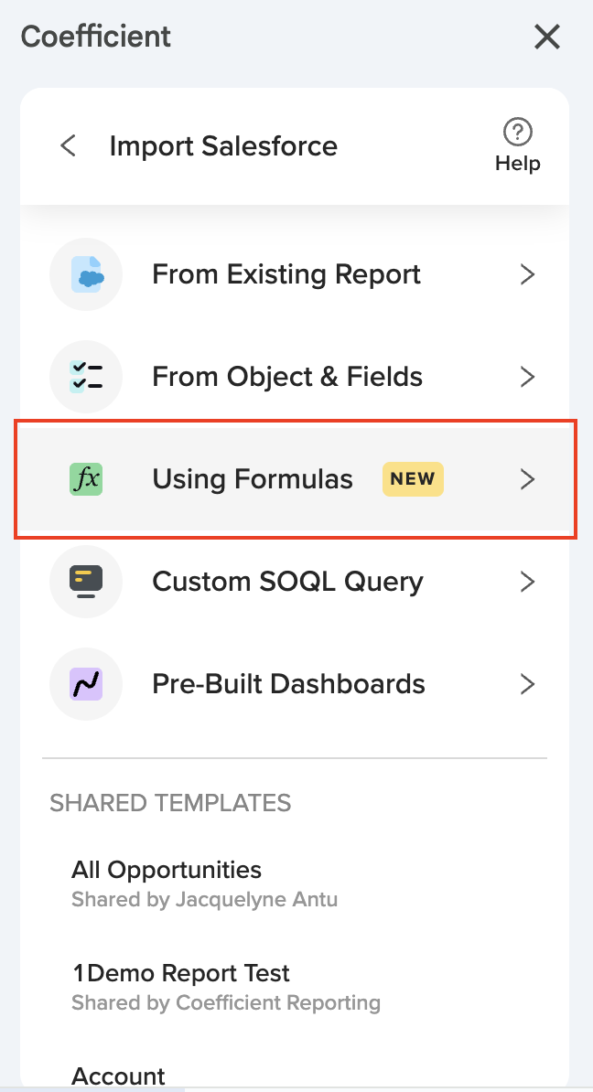
Task: Open the All Opportunities shared template
Action: click(167, 870)
